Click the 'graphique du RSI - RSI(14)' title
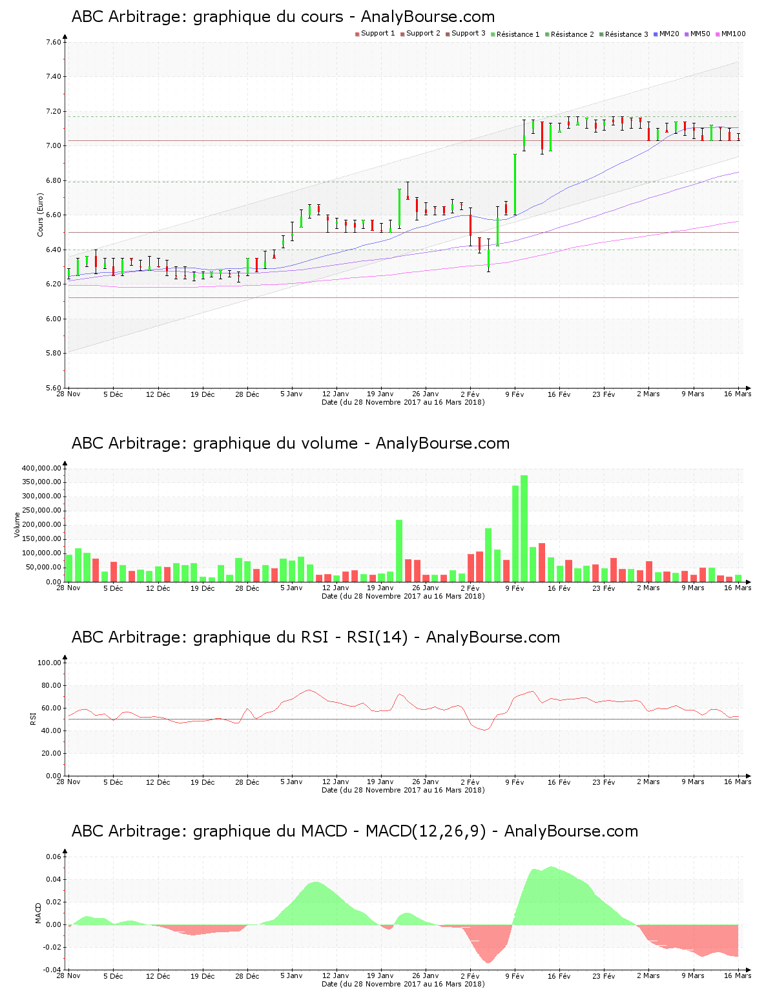 [316, 637]
